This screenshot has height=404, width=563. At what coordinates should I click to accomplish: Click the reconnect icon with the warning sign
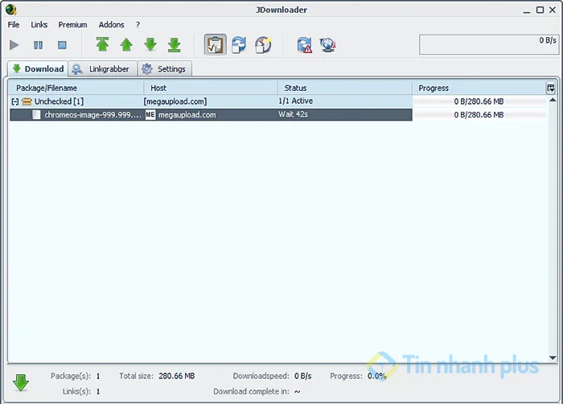305,45
